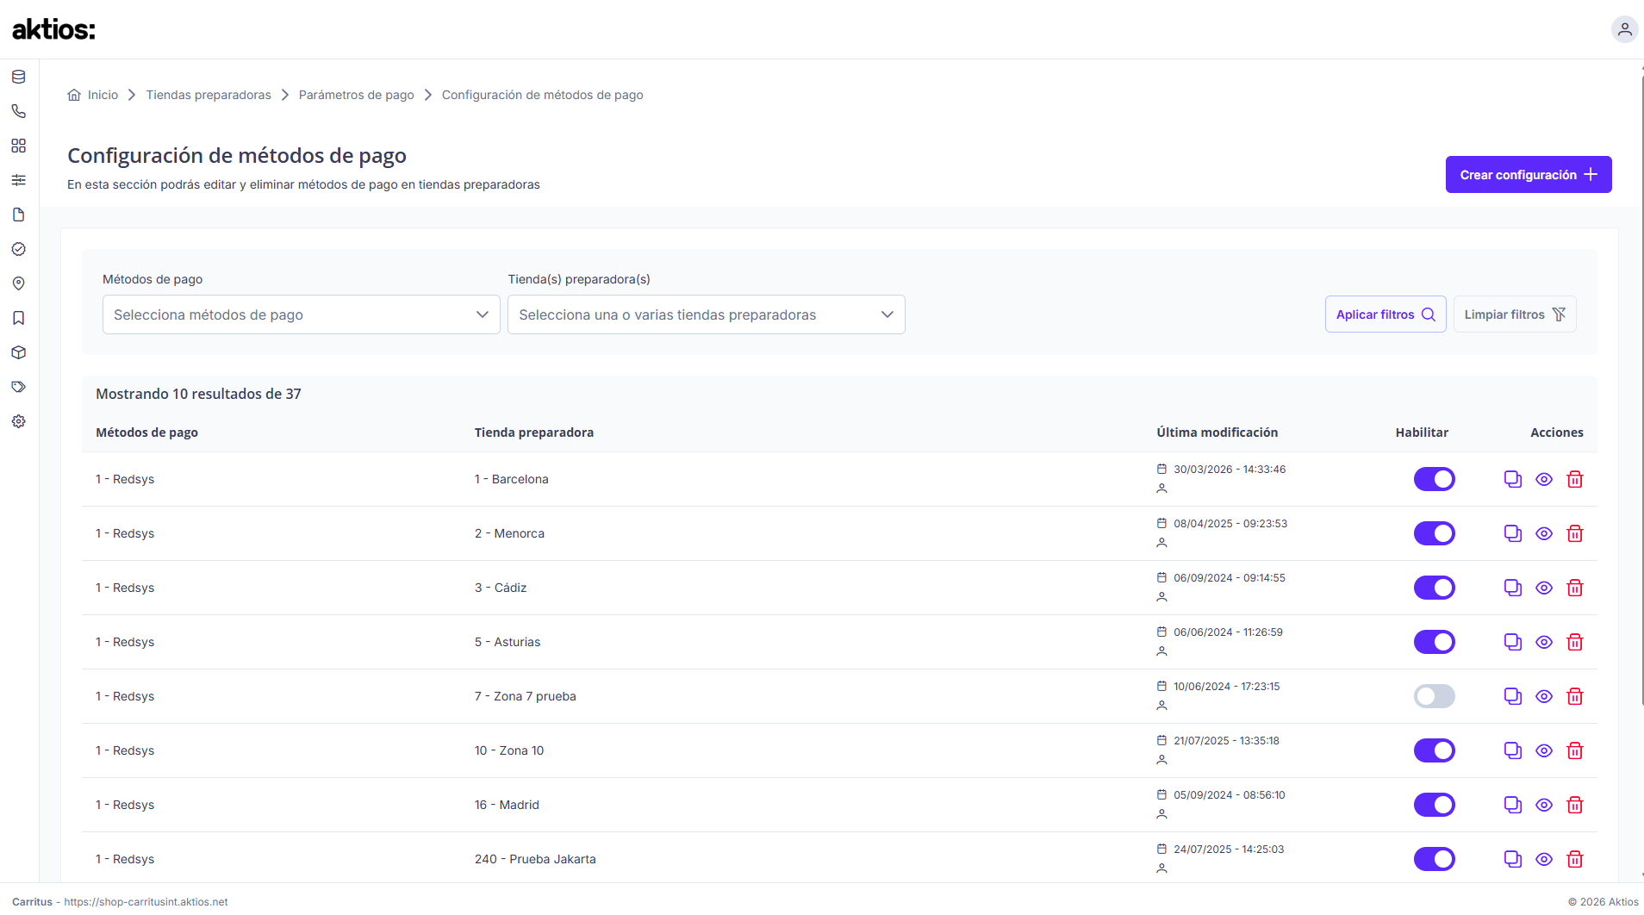1644x915 pixels.
Task: Disable the Barcelona payment method toggle
Action: [1435, 479]
